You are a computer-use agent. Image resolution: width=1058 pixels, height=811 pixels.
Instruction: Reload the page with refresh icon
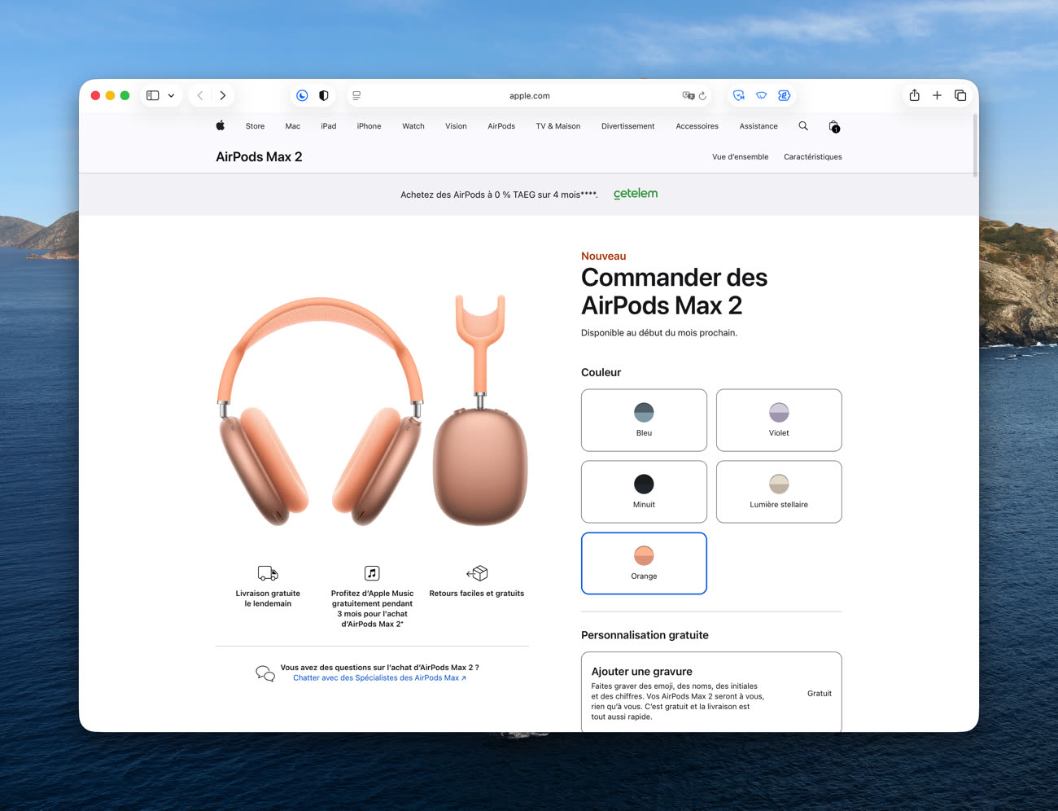click(702, 96)
